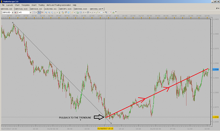Toggle the Bid price display button
Screen dimensions: 220x131
39,12
